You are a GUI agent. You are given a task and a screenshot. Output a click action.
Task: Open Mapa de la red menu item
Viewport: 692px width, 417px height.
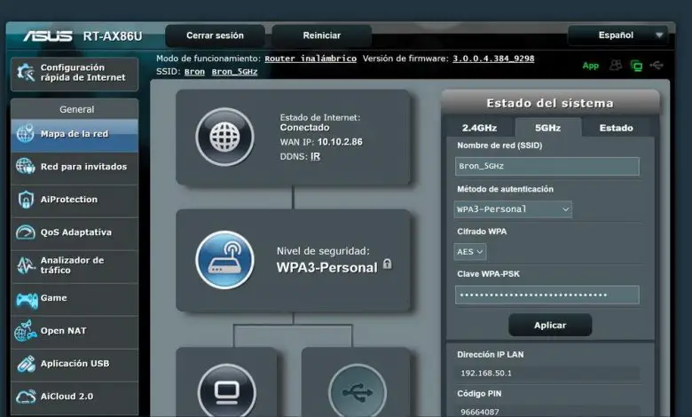75,134
